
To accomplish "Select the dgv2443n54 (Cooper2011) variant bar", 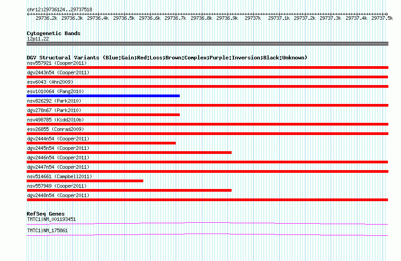I will [x=207, y=77].
